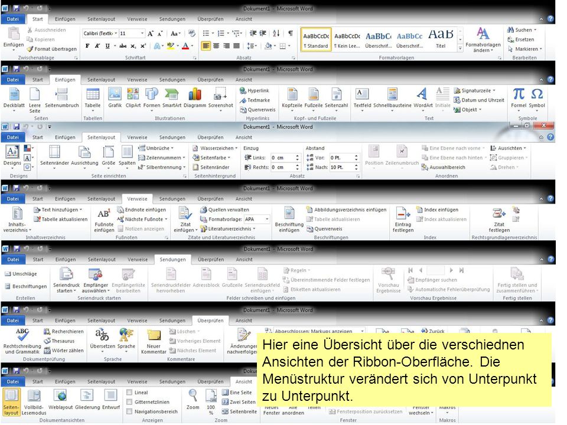
Task: Open the Formatvorlage APA dropdown
Action: [x=267, y=219]
